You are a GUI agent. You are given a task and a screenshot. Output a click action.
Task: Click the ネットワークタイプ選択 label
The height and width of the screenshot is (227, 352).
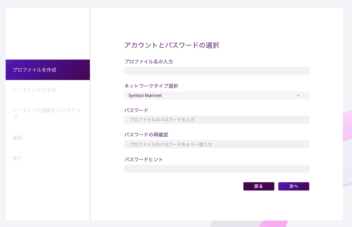pos(151,86)
